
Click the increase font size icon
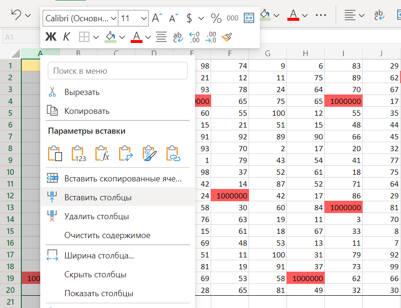[157, 18]
